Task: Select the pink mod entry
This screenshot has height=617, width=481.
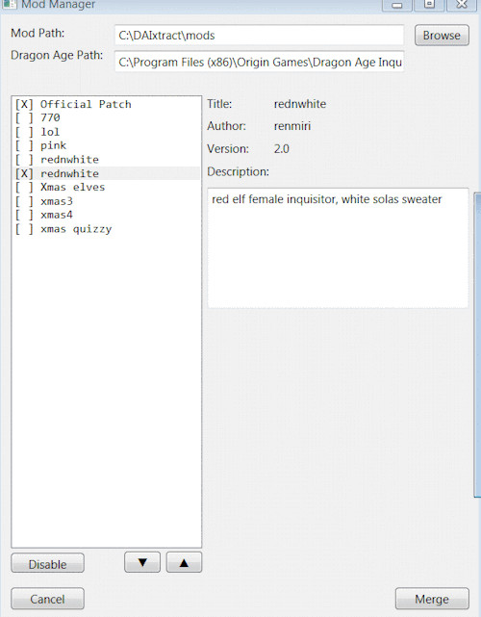Action: coord(107,145)
